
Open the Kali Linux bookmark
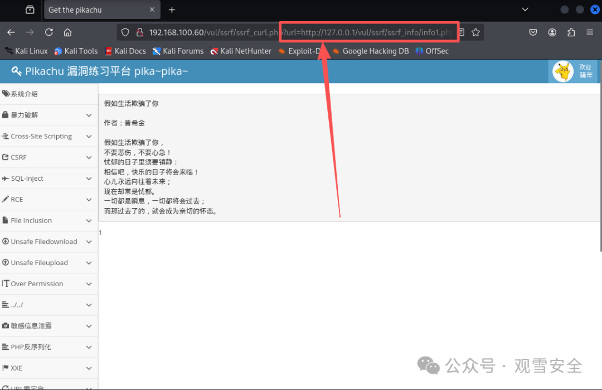(26, 51)
